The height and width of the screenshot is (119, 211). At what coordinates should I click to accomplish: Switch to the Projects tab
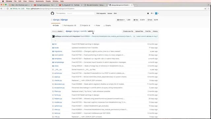pyautogui.click(x=85, y=25)
